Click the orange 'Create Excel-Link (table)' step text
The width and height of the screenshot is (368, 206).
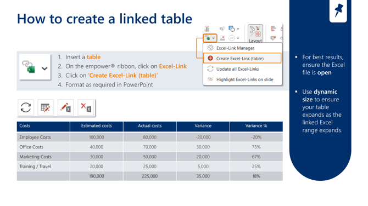pyautogui.click(x=123, y=76)
